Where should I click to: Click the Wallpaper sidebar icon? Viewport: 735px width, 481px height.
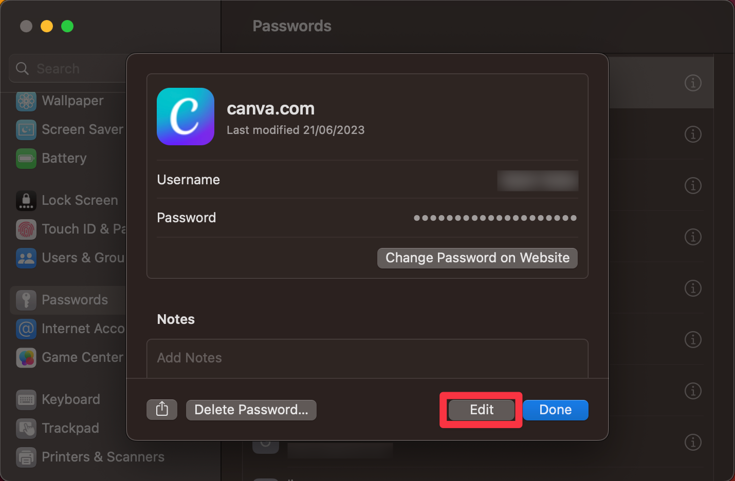click(26, 101)
